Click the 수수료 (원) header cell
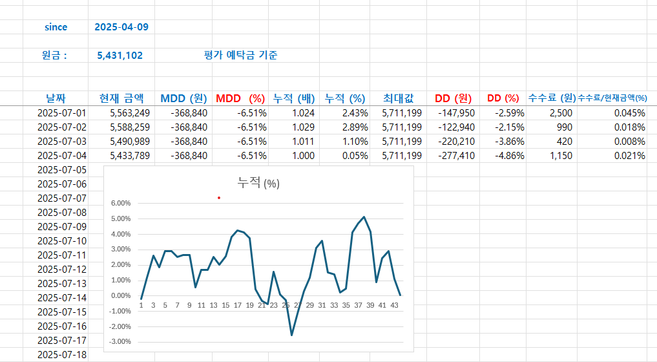The image size is (657, 362). coord(552,98)
